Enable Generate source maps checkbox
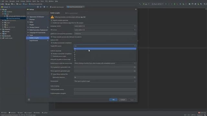Viewport: 207px width, 116px height. (52, 56)
